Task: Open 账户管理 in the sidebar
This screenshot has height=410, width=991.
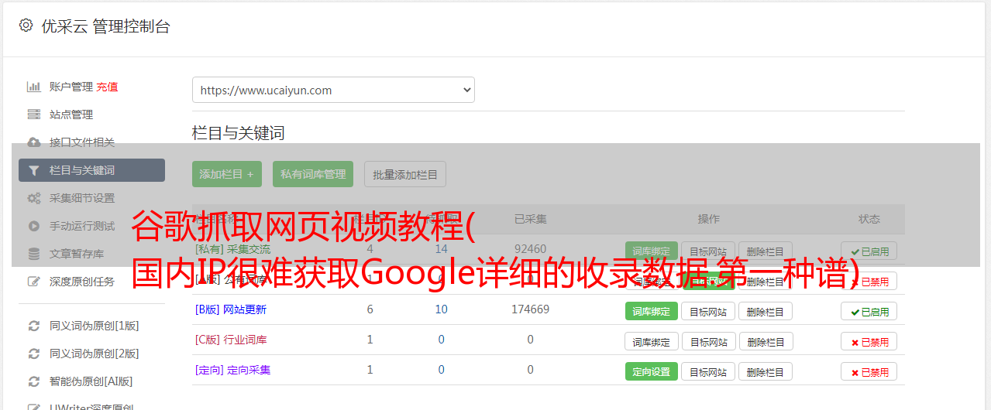Action: click(71, 87)
